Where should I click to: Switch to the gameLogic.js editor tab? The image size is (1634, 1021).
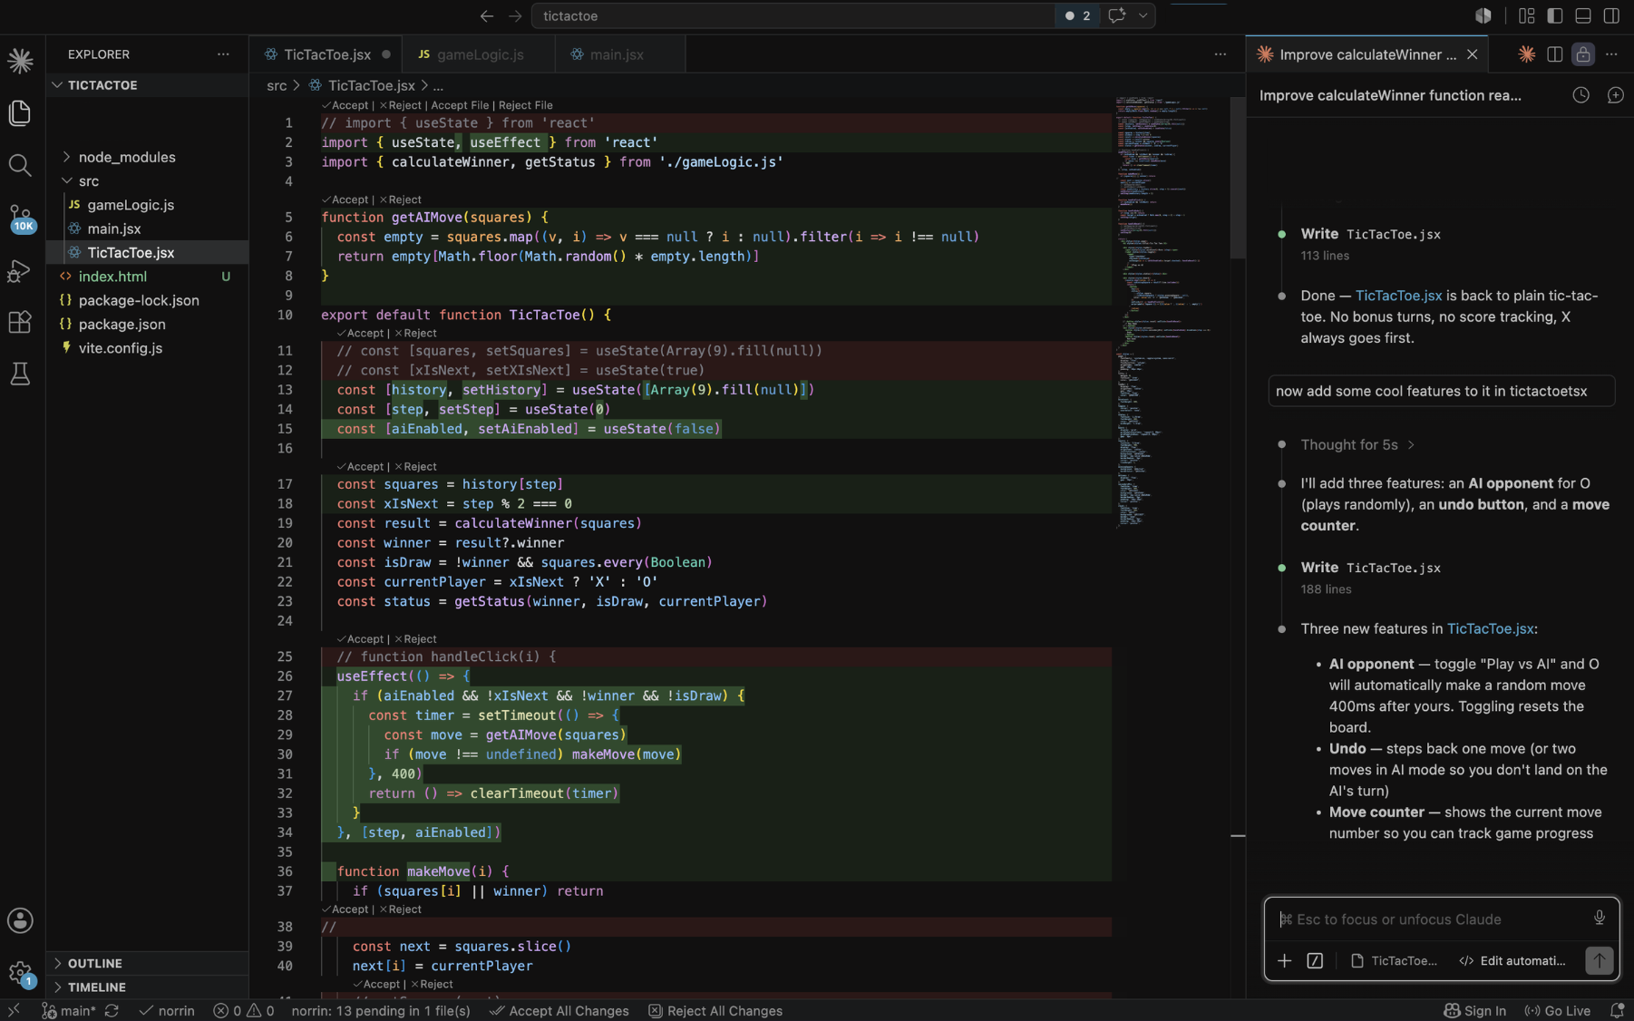pos(479,54)
